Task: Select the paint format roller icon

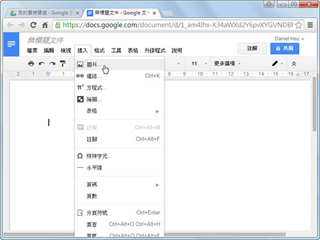Action: coord(63,63)
